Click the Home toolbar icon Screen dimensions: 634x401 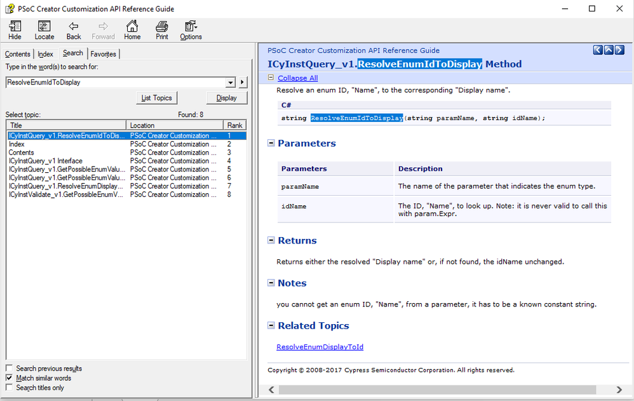pos(132,31)
